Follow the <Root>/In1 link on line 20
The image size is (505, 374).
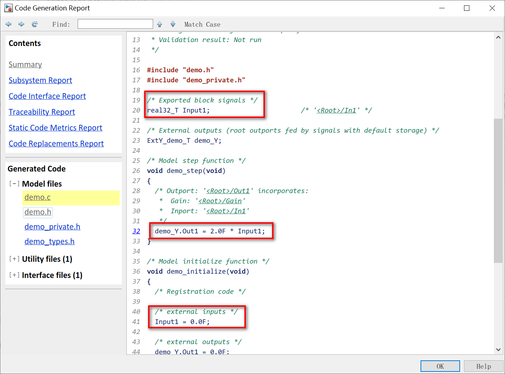tap(336, 110)
